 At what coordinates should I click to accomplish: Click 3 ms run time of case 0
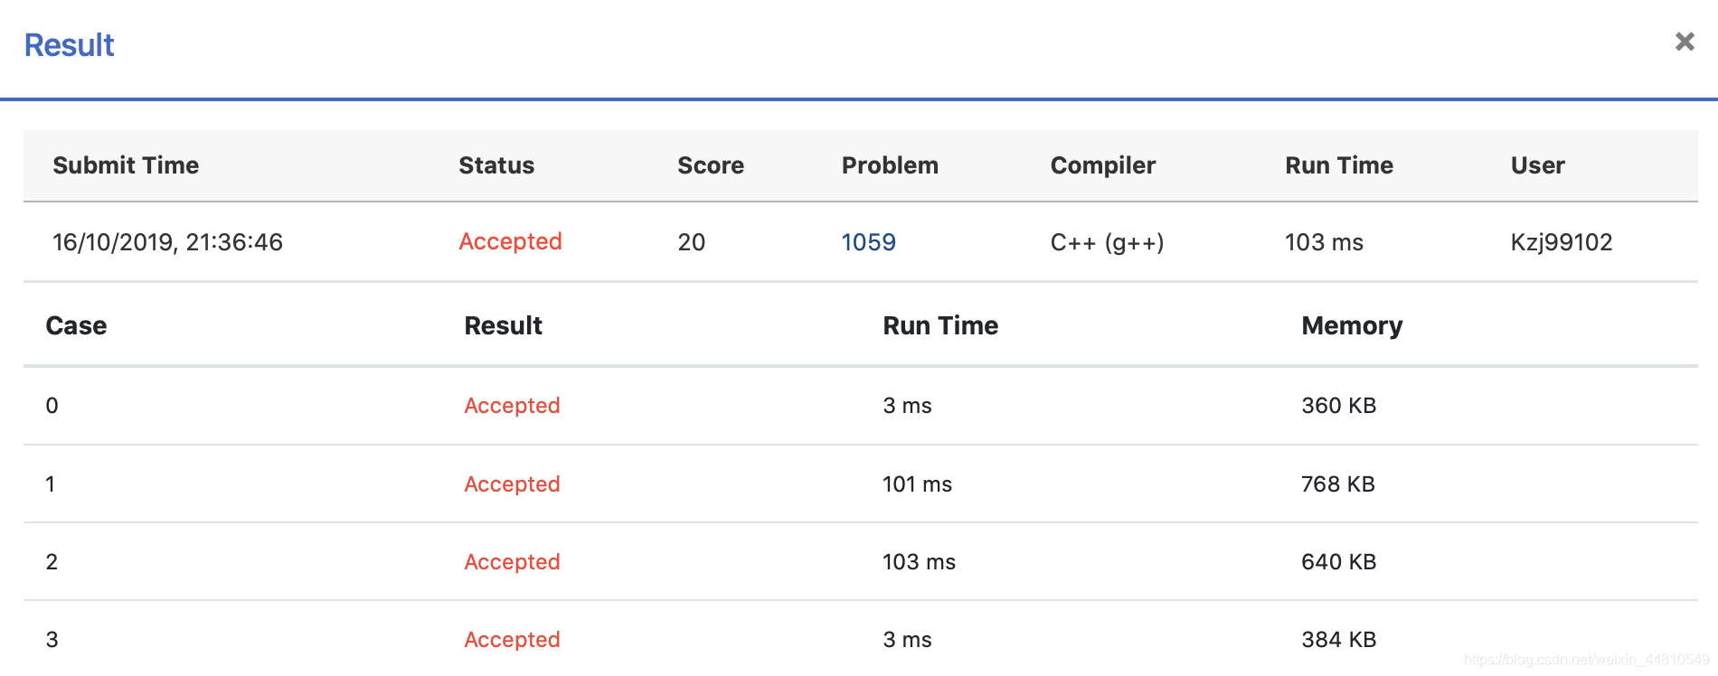pyautogui.click(x=907, y=406)
